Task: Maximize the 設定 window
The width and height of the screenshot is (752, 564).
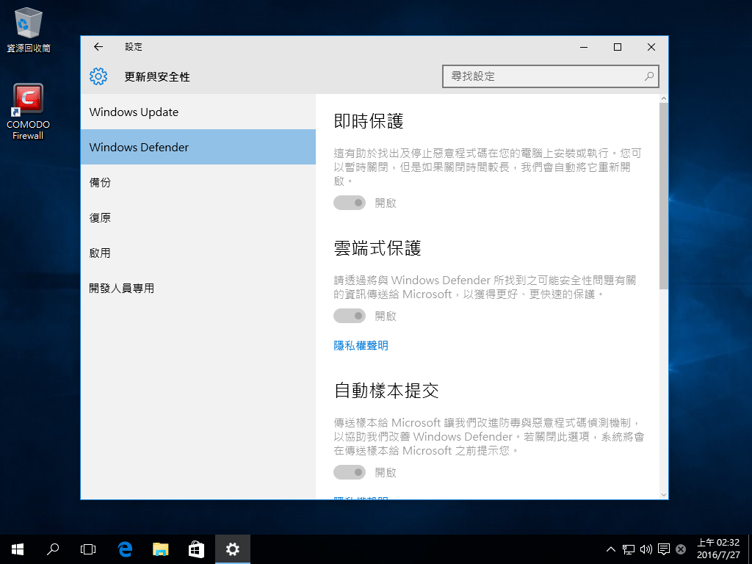Action: [x=617, y=46]
